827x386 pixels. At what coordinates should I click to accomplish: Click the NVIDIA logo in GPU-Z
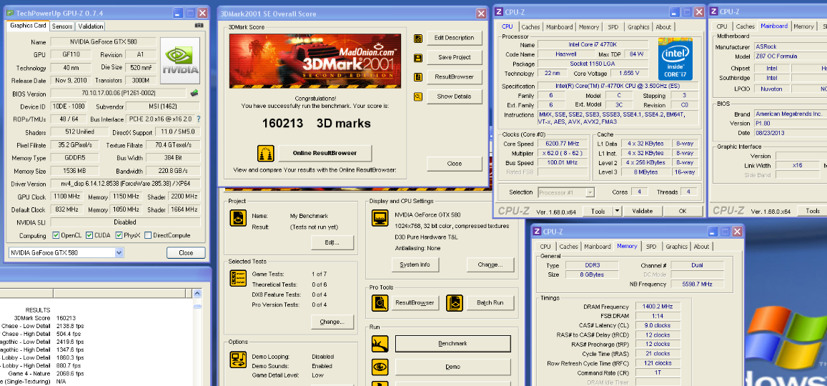click(x=180, y=60)
